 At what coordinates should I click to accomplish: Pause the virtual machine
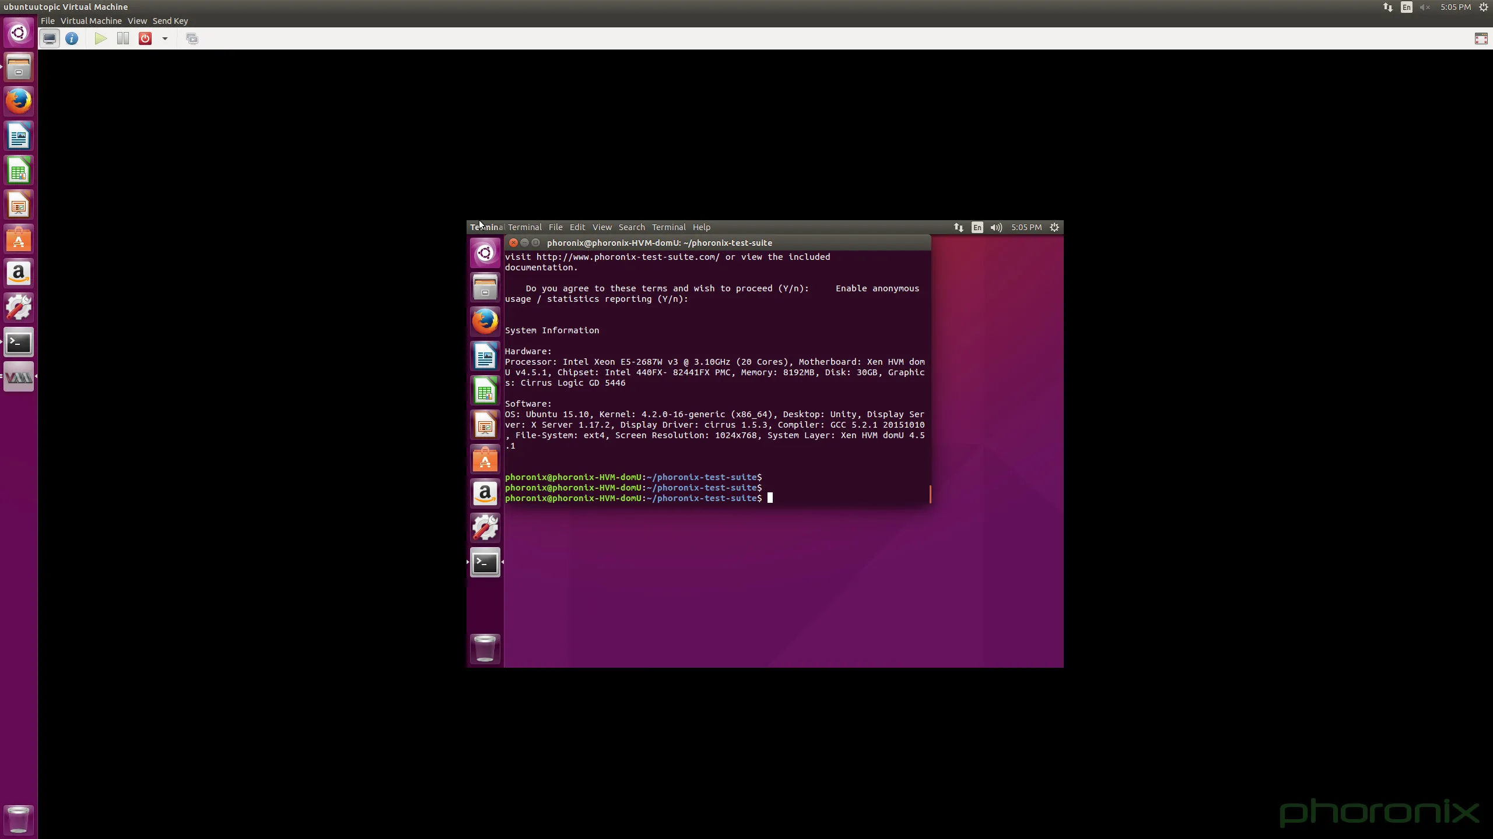tap(122, 38)
